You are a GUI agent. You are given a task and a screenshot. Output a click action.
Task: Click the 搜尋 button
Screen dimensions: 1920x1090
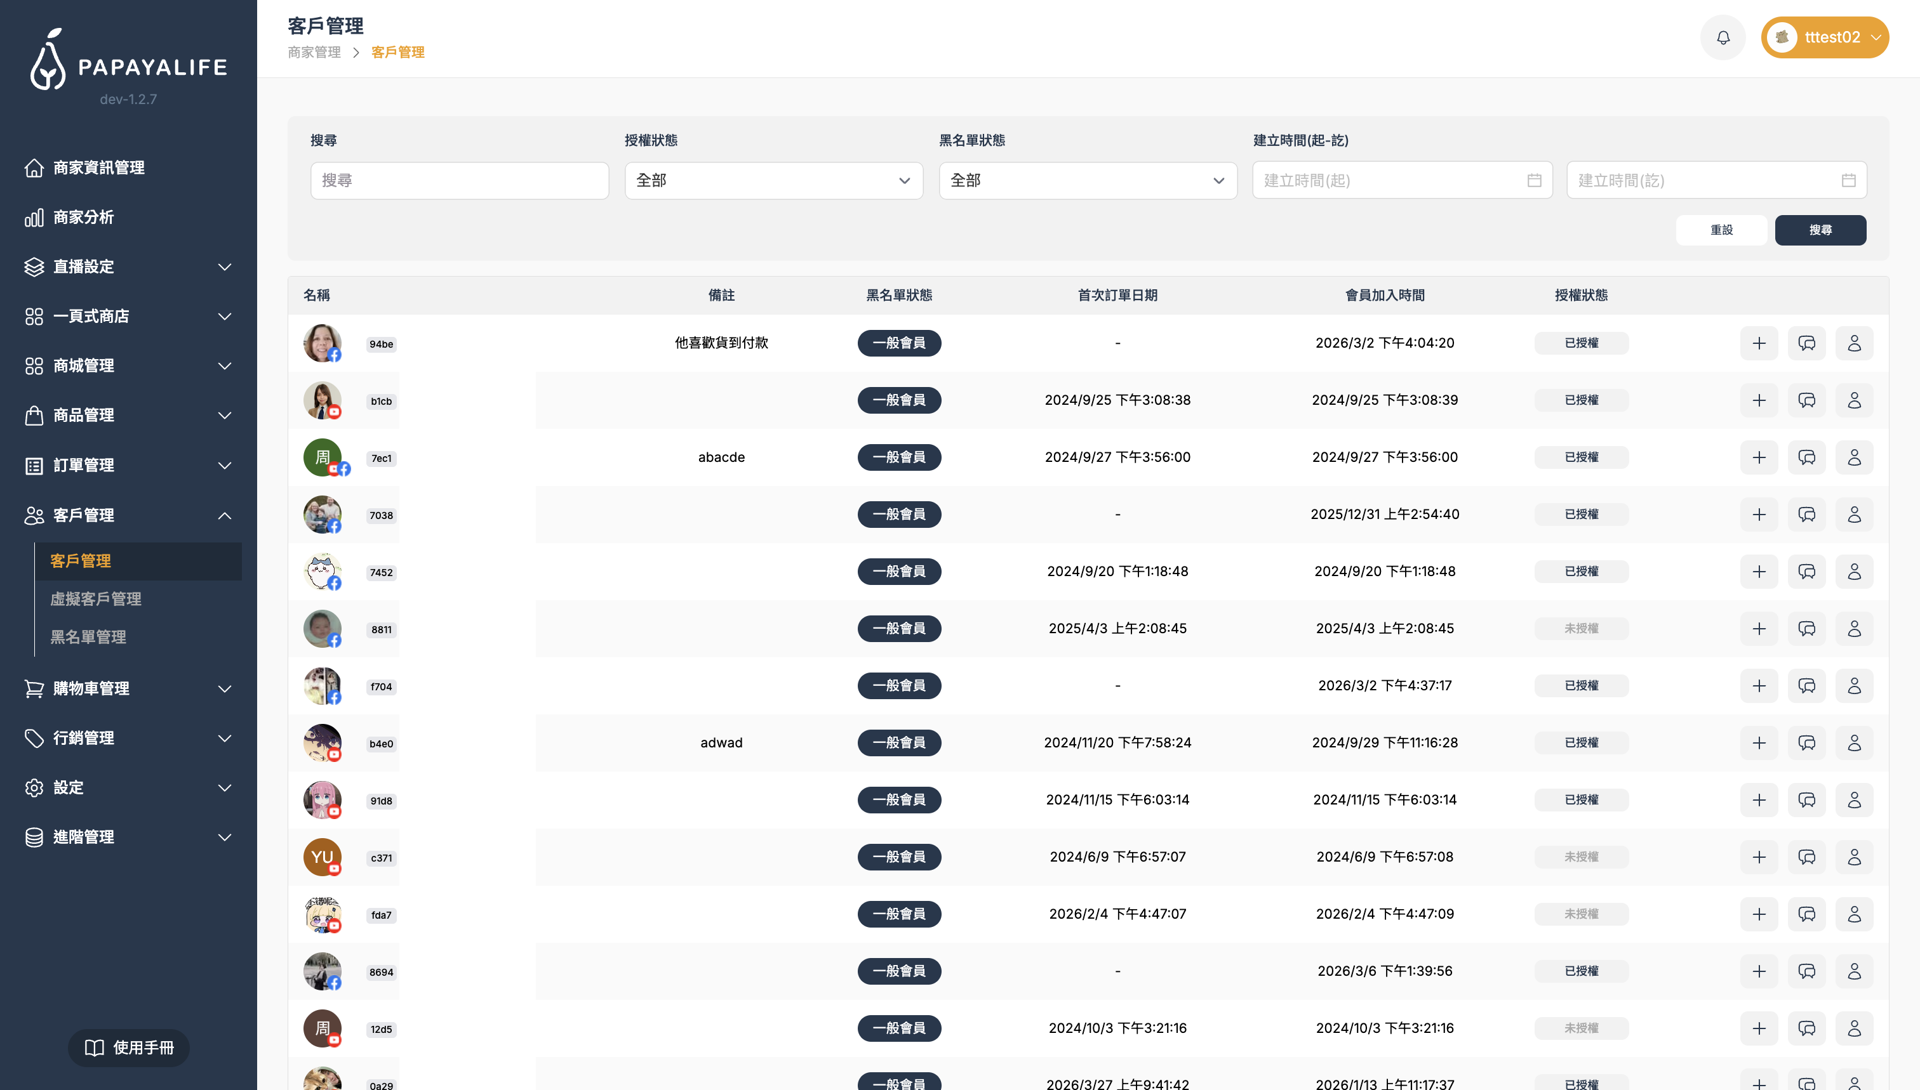[1820, 230]
